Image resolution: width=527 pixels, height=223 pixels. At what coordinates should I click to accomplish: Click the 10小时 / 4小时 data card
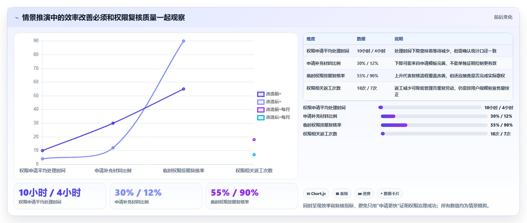coord(60,196)
